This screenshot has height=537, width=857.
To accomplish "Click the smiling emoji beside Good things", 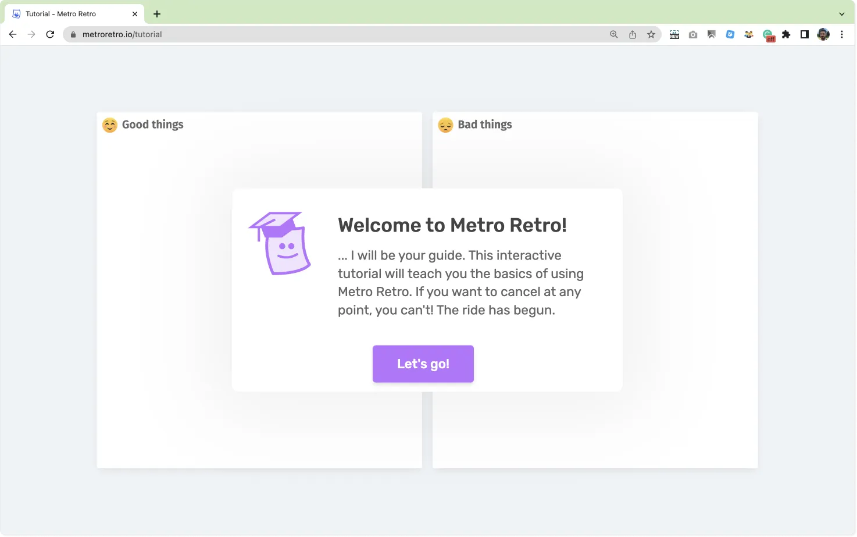I will click(110, 125).
